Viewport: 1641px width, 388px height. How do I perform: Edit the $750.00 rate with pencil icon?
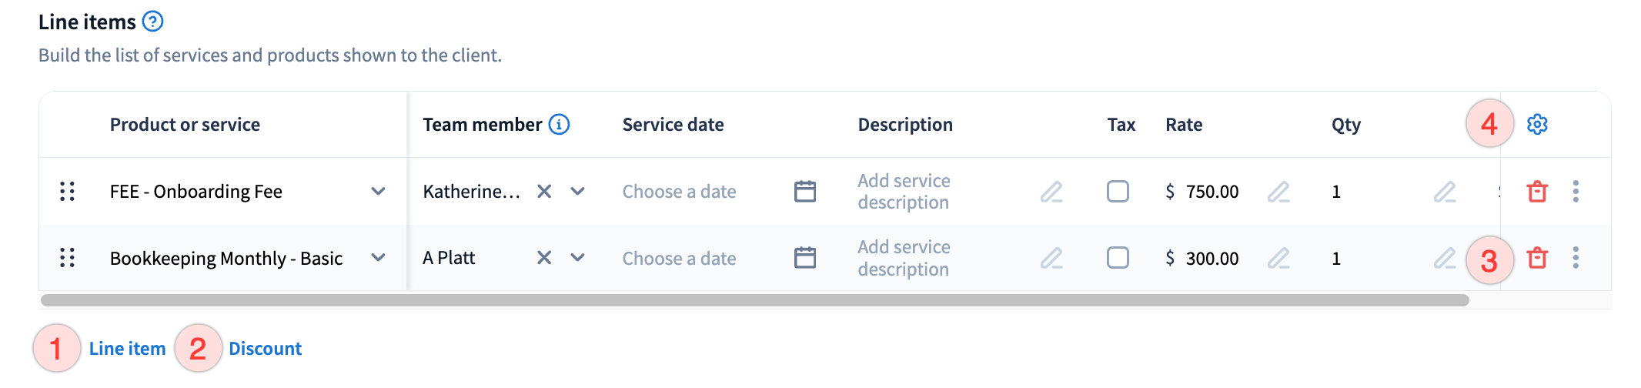click(1278, 191)
